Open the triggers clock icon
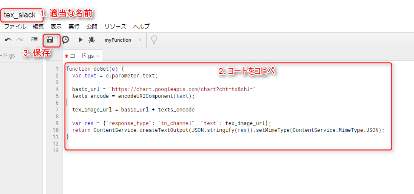This screenshot has width=414, height=194. coord(65,40)
